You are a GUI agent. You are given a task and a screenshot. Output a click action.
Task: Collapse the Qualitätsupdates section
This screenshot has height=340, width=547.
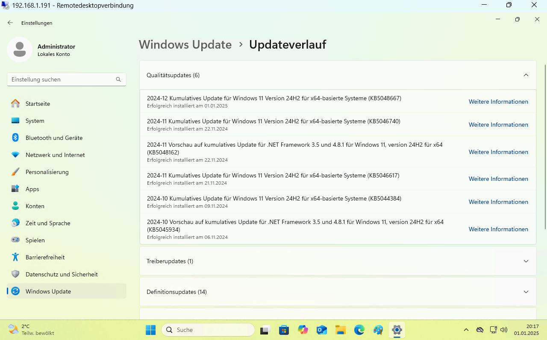pyautogui.click(x=526, y=75)
